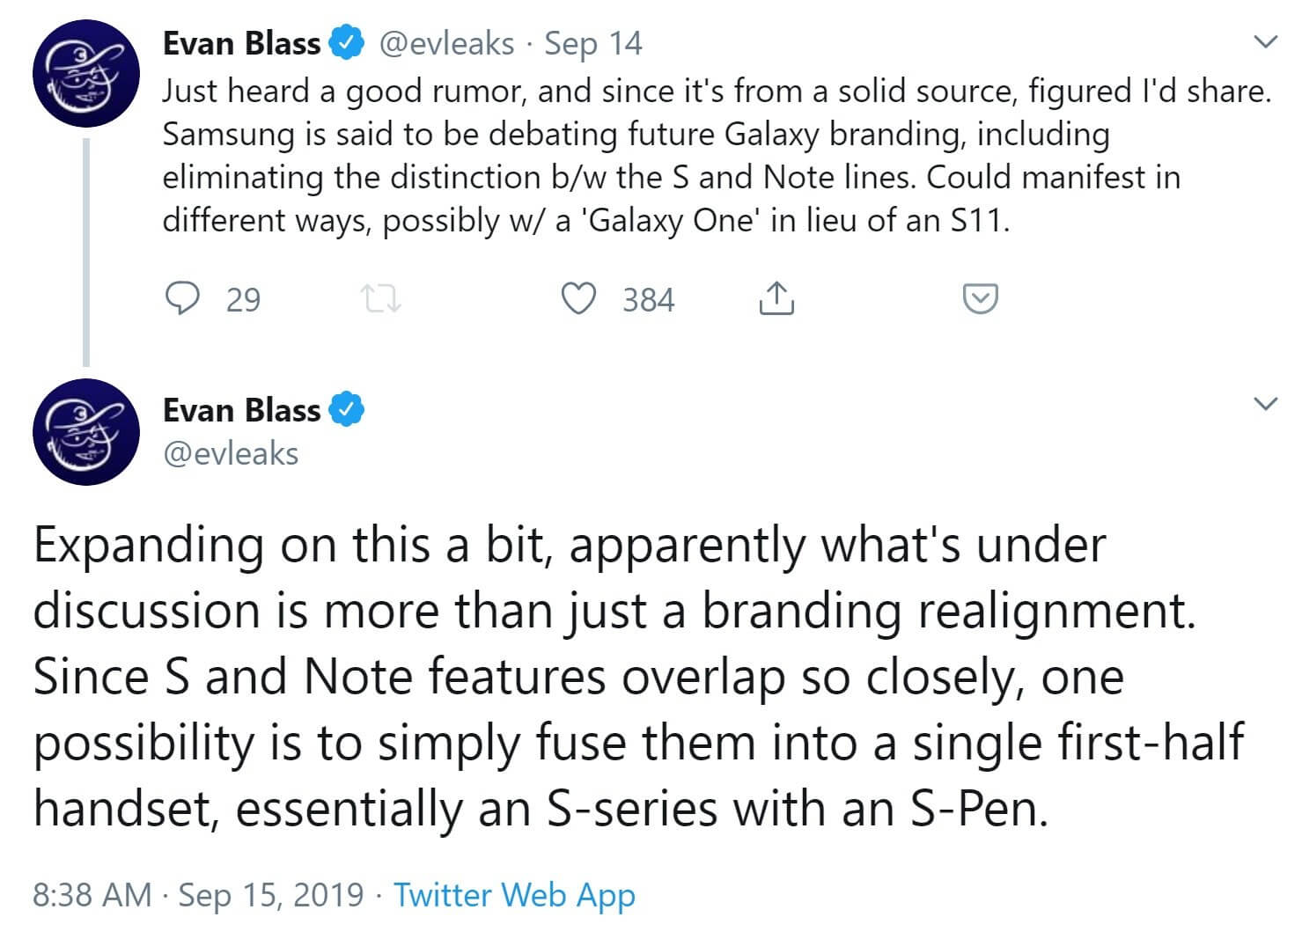This screenshot has width=1302, height=946.
Task: Open Evan Blass avatar on first tweet
Action: 85,76
